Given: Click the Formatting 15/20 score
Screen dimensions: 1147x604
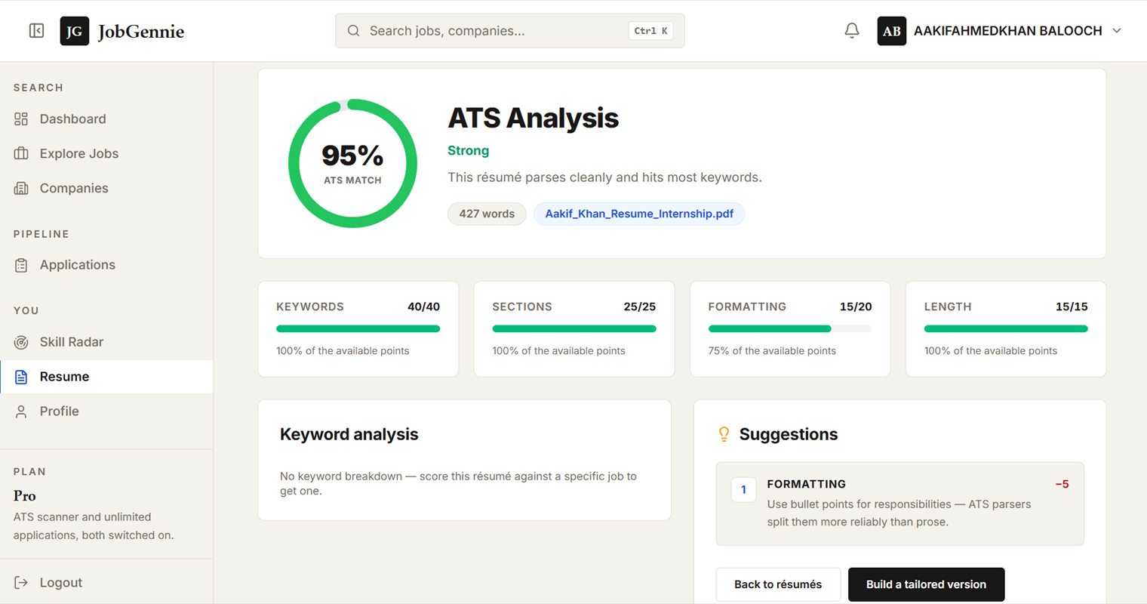Looking at the screenshot, I should pyautogui.click(x=856, y=307).
